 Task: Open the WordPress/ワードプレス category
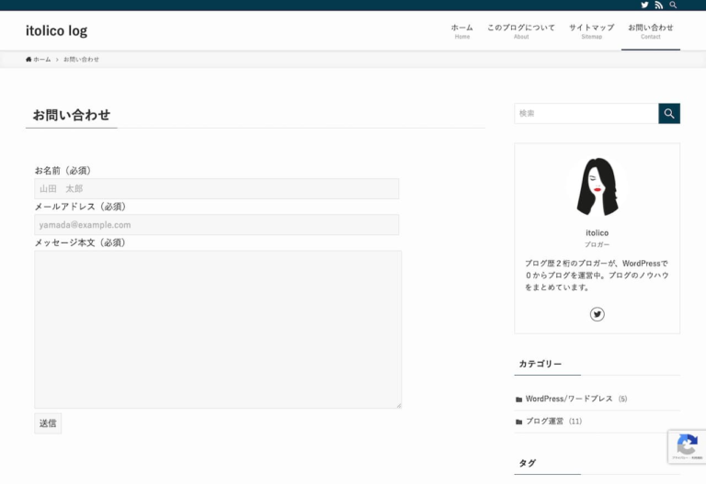pos(568,399)
